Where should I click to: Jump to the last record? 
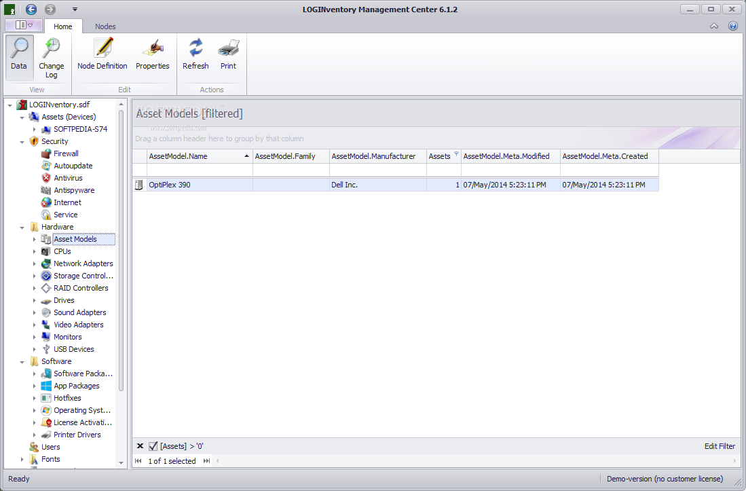tap(206, 460)
